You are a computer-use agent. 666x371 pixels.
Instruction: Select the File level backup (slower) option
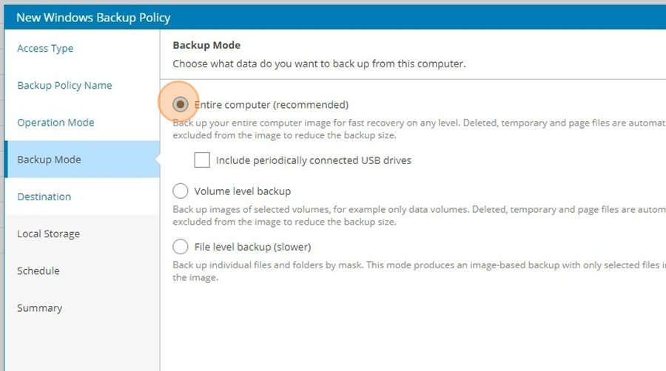click(180, 247)
